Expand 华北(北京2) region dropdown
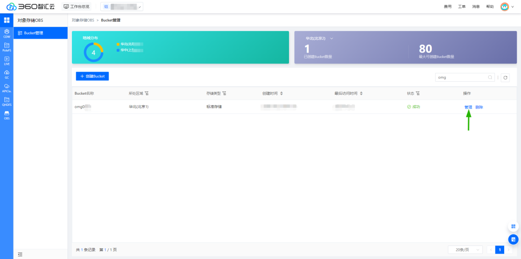Screen dimensions: 521x259 319,39
